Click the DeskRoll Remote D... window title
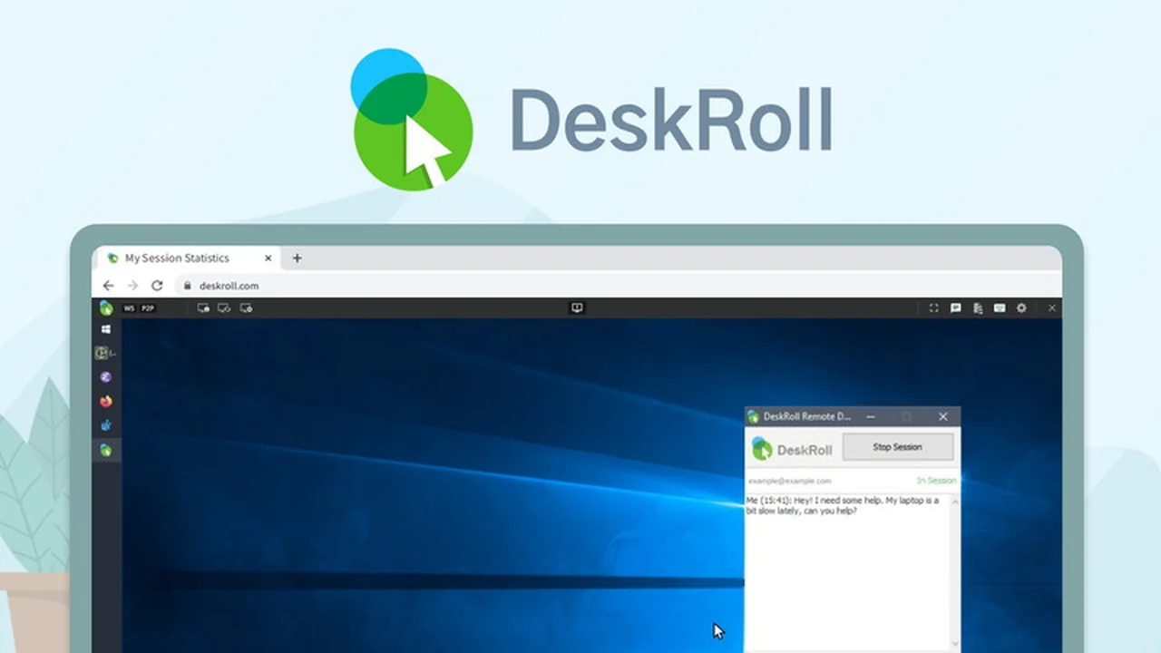Viewport: 1161px width, 653px height. [x=807, y=417]
